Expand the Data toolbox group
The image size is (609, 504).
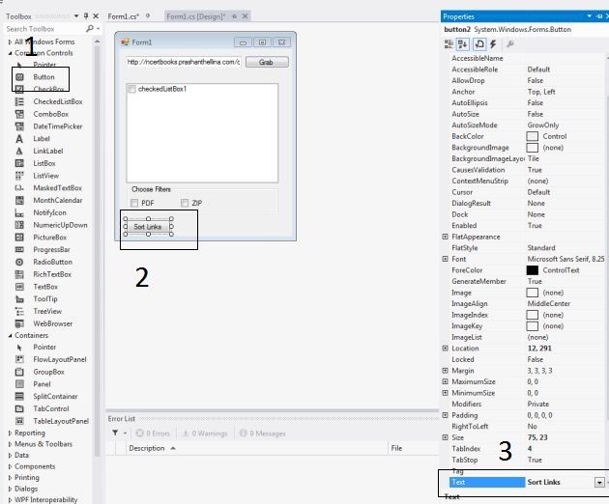(x=10, y=455)
